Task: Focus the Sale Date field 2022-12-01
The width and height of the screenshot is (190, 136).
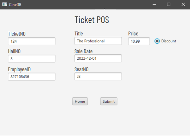Action: pyautogui.click(x=98, y=58)
